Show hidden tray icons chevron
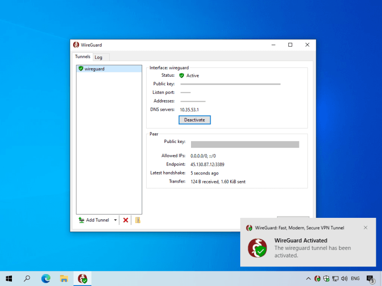This screenshot has height=286, width=382. point(308,278)
